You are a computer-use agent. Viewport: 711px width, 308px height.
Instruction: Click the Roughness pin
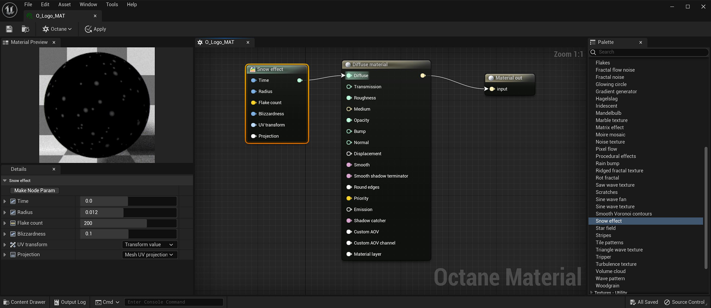349,98
